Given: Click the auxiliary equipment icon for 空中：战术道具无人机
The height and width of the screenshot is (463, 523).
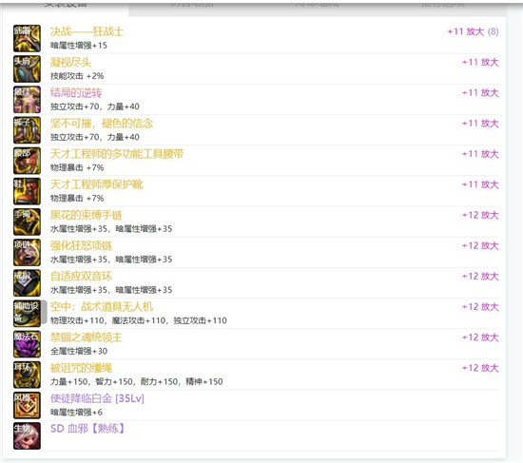Looking at the screenshot, I should [27, 314].
